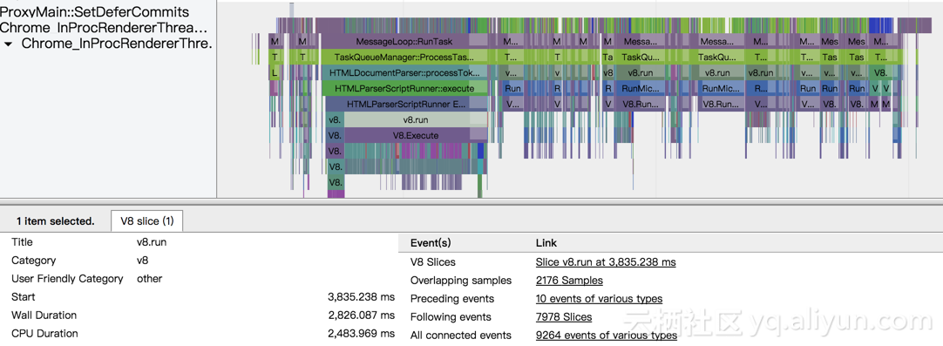This screenshot has width=943, height=346.
Task: Open the 10 events of various types link
Action: [x=599, y=298]
